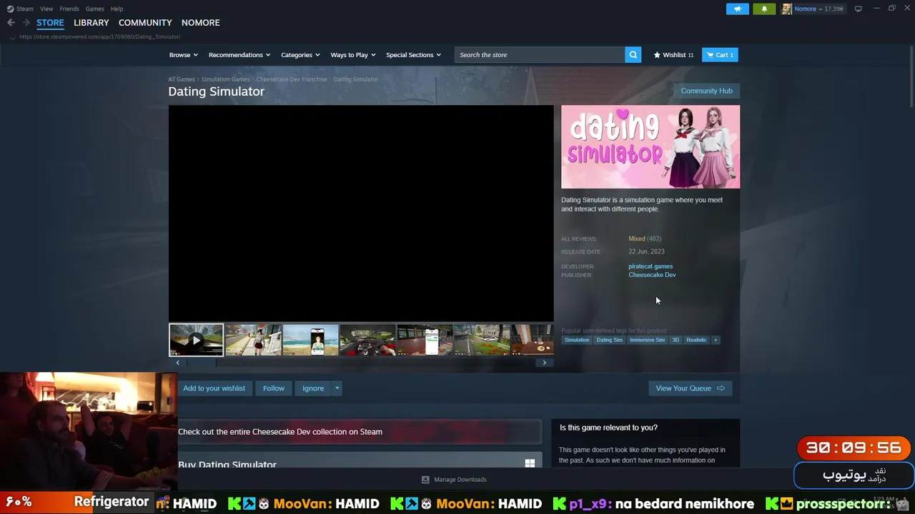This screenshot has width=915, height=514.
Task: Click the 3D tag
Action: point(676,340)
